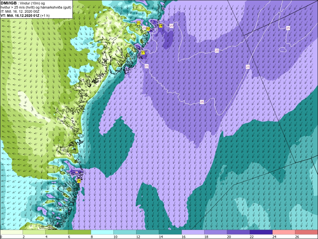This screenshot has width=318, height=239.
Task: Click the yellow gust label 32
Action: tap(148, 29)
